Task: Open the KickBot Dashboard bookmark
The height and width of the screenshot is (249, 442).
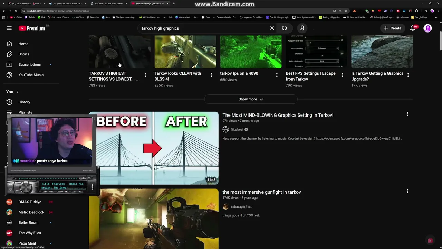Action: pos(149,17)
